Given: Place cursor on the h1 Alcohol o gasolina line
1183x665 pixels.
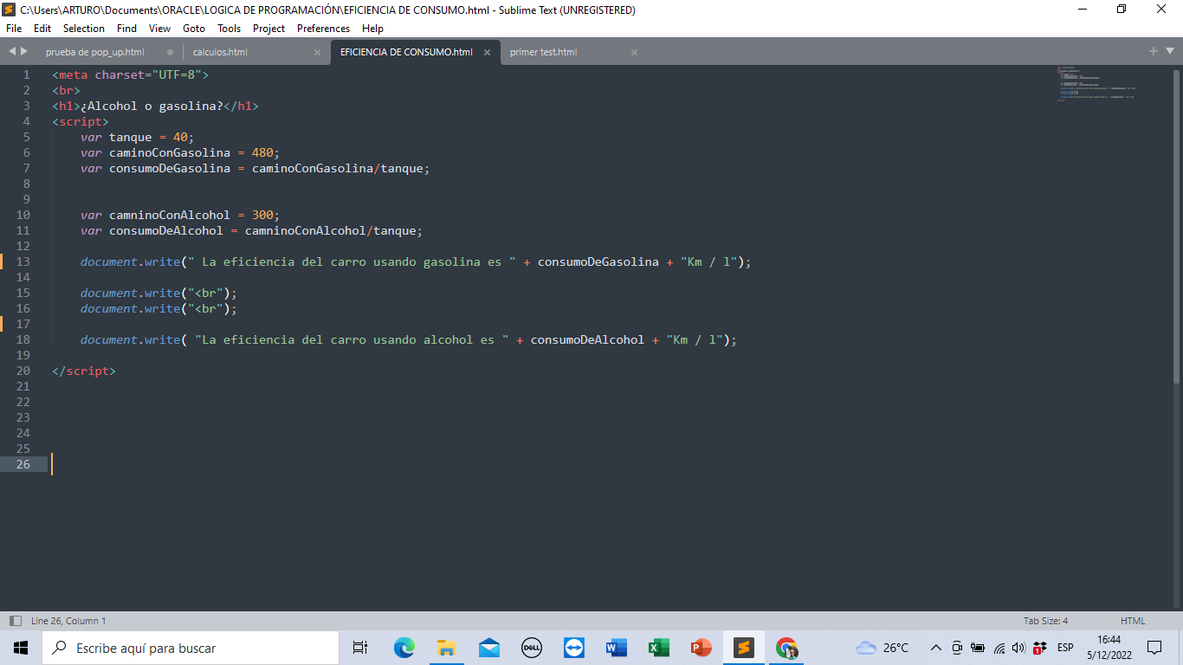Looking at the screenshot, I should (x=155, y=106).
